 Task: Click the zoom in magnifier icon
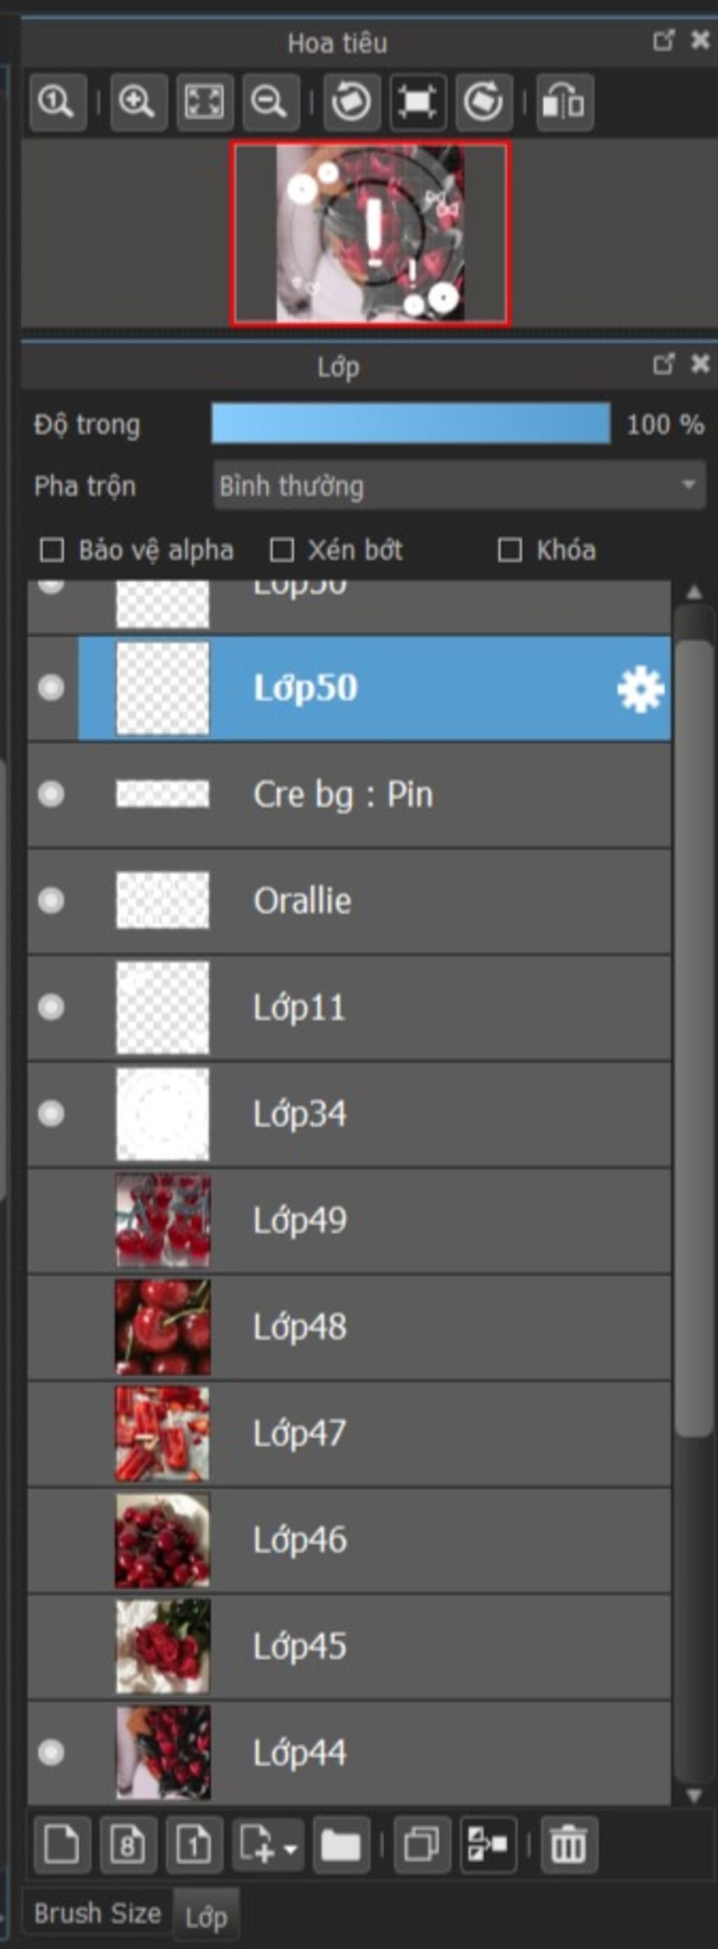coord(137,102)
